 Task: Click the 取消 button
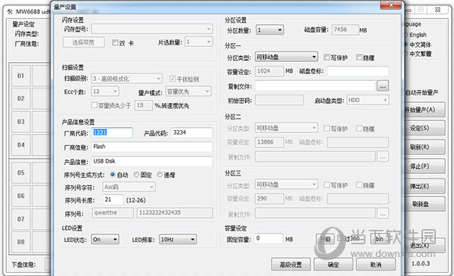point(376,264)
